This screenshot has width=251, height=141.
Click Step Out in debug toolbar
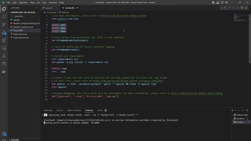coord(238,8)
